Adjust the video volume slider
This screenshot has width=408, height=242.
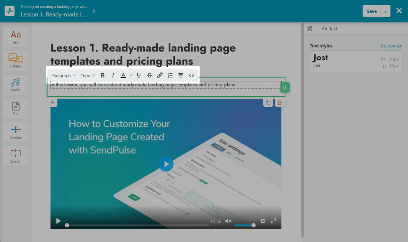[x=244, y=225]
